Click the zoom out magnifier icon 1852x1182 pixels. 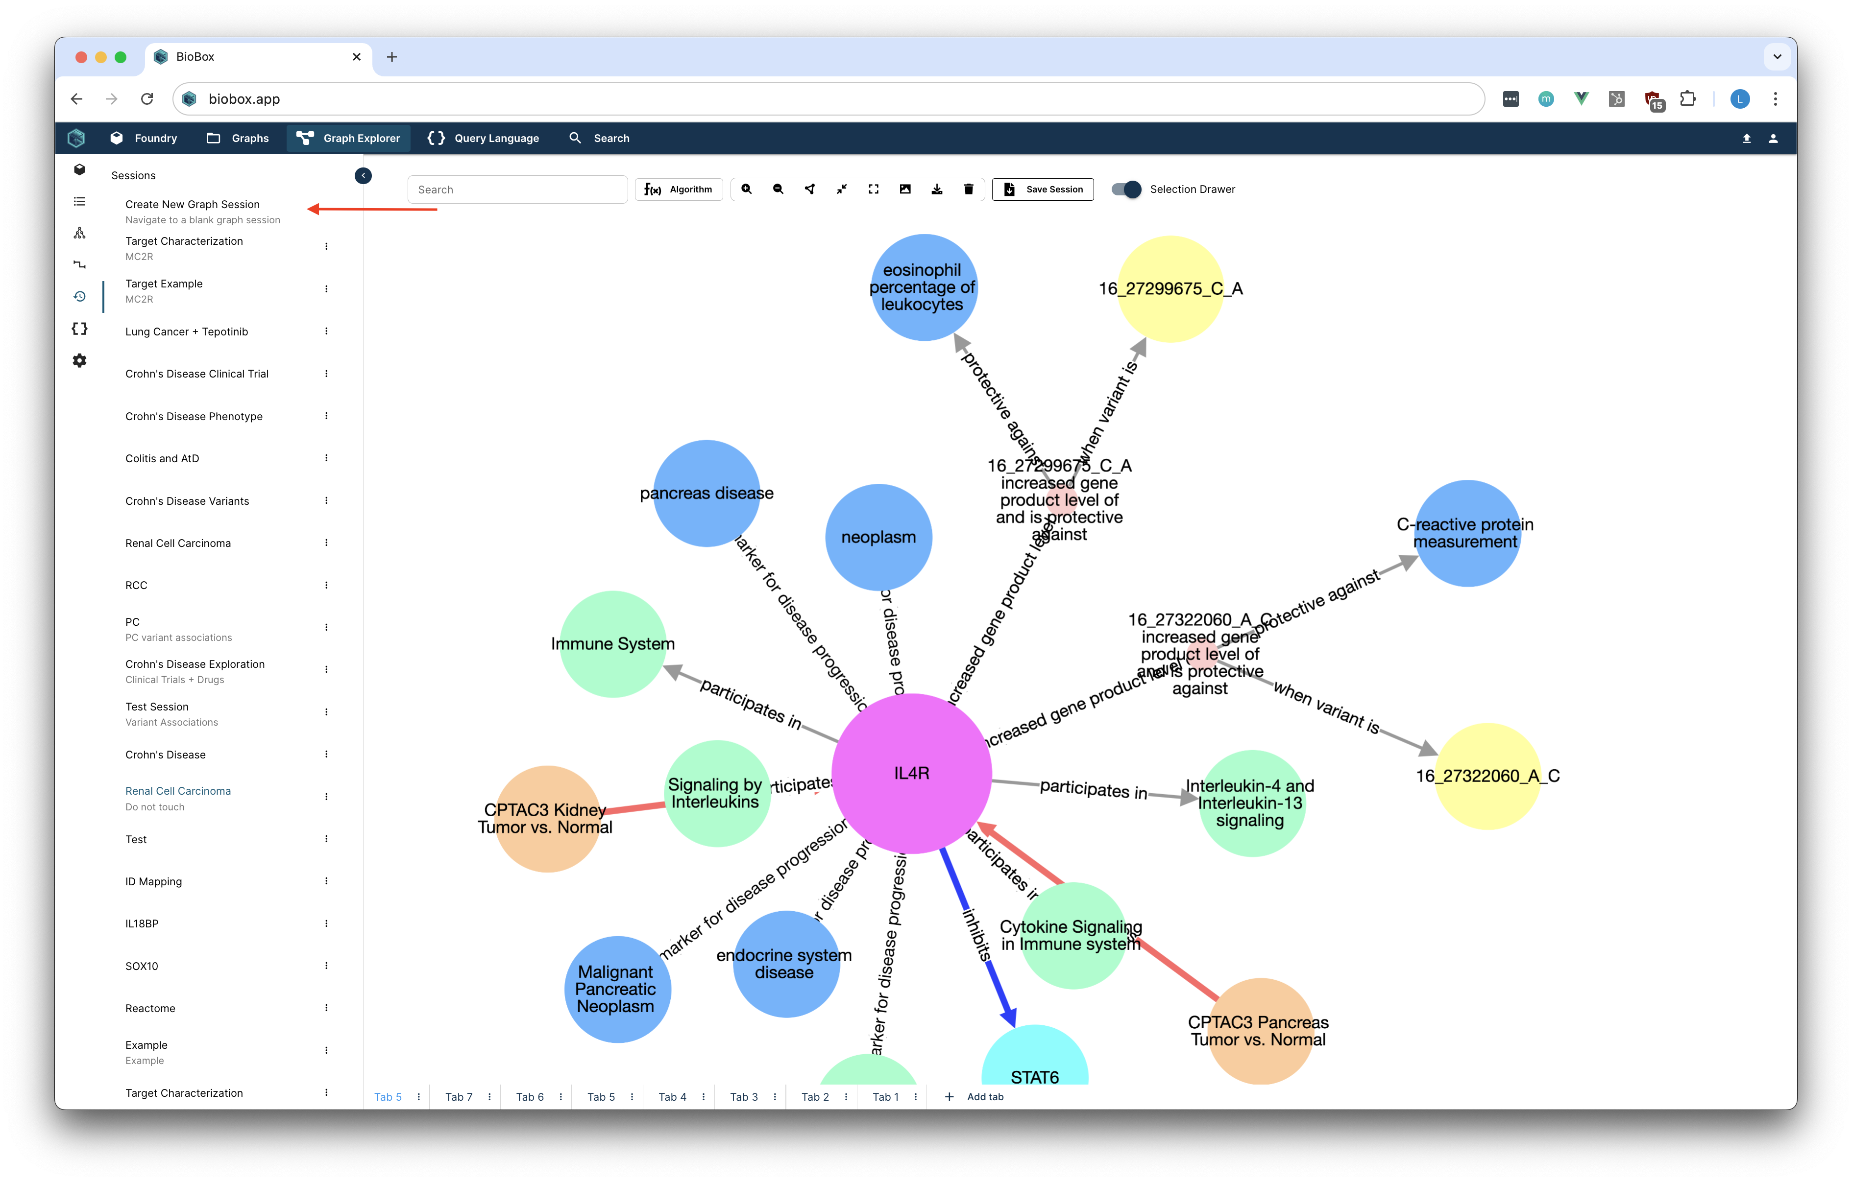[x=778, y=189]
